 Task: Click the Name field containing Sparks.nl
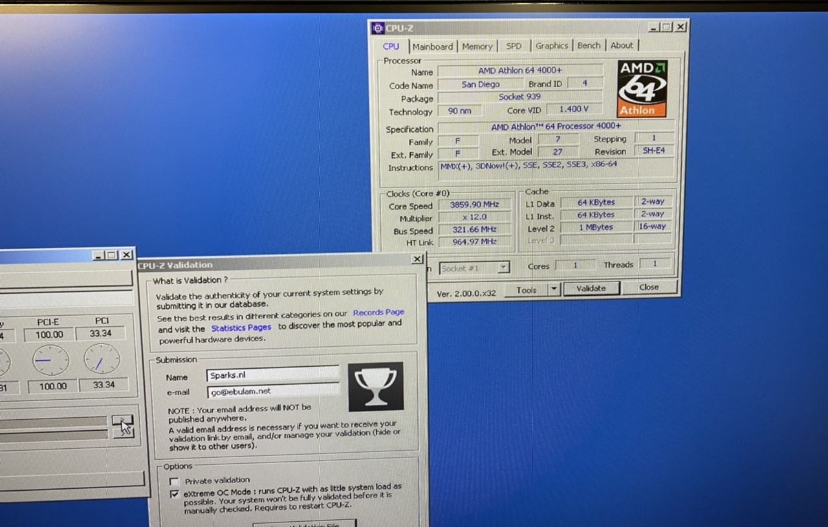(273, 374)
